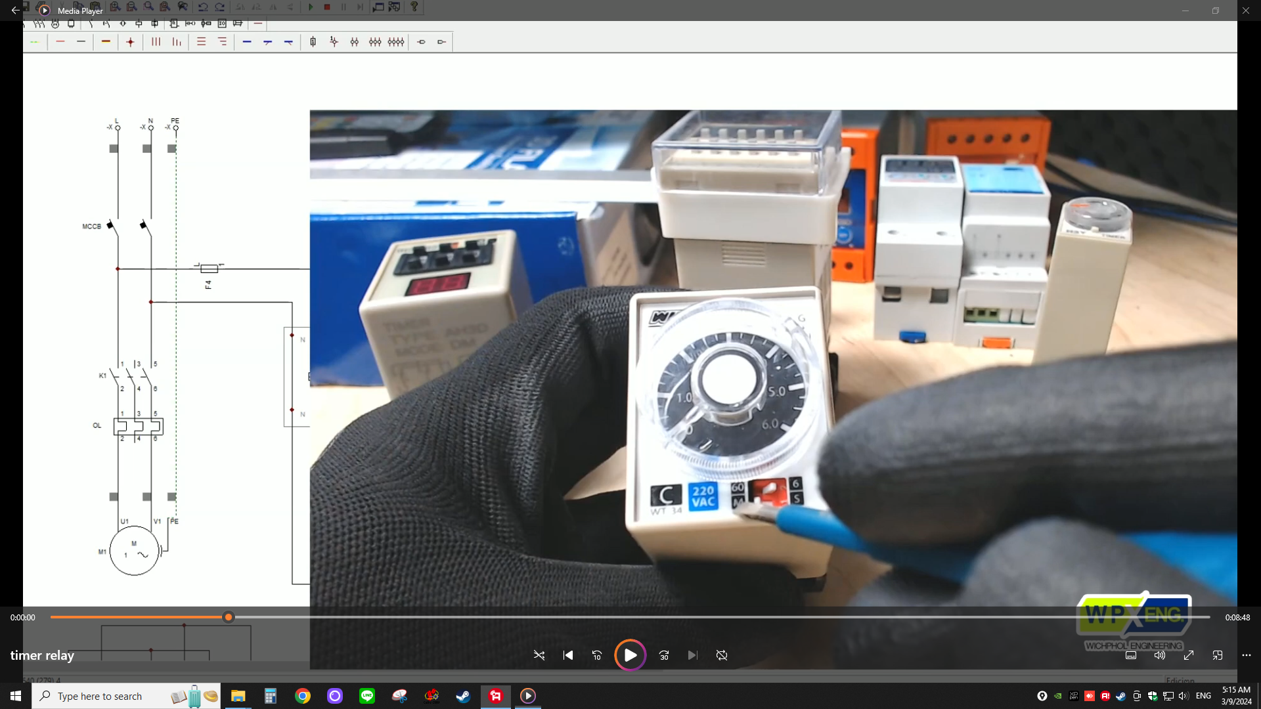Open subtitles and captions menu
Screen dimensions: 1261x709
pyautogui.click(x=1131, y=655)
